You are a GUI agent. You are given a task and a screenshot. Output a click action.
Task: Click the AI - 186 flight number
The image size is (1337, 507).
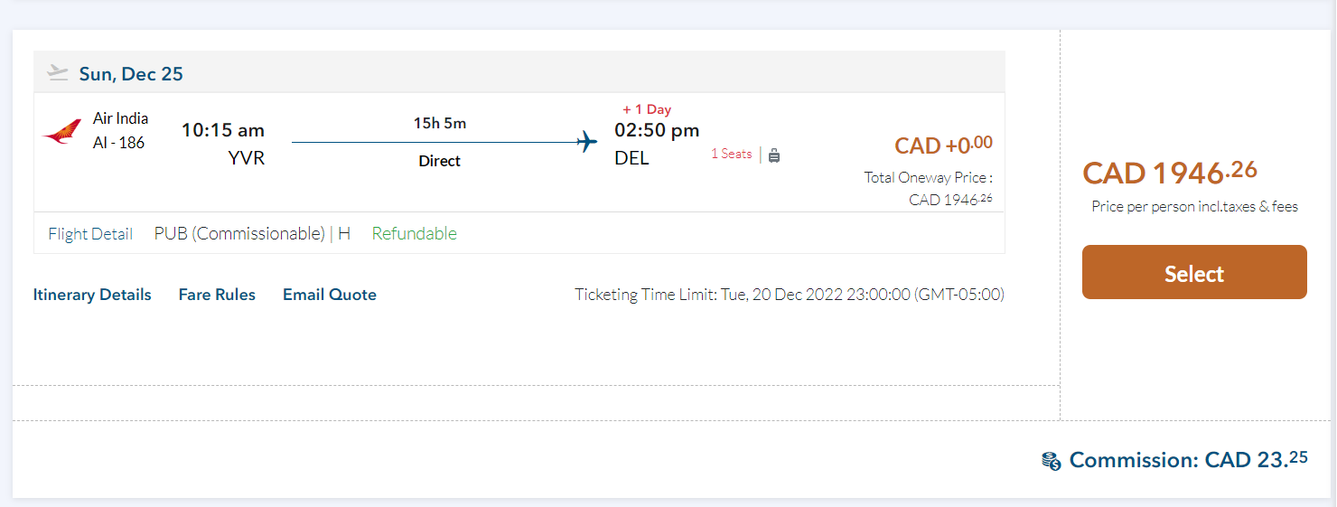click(118, 143)
